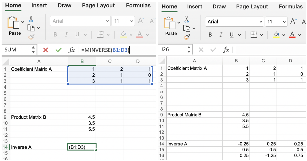The height and width of the screenshot is (161, 307).
Task: Increase font size in right window
Action: (x=293, y=21)
